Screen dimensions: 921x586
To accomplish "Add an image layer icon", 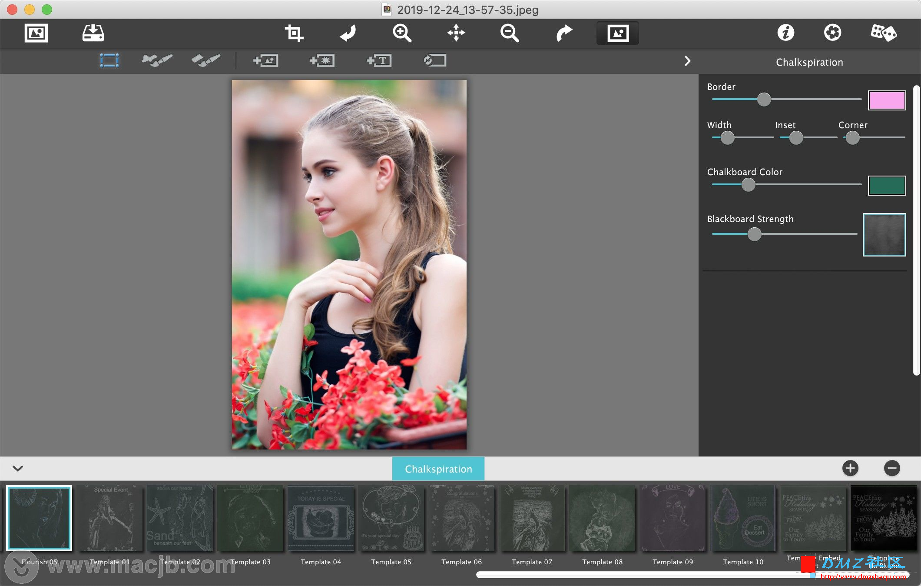I will [x=265, y=60].
